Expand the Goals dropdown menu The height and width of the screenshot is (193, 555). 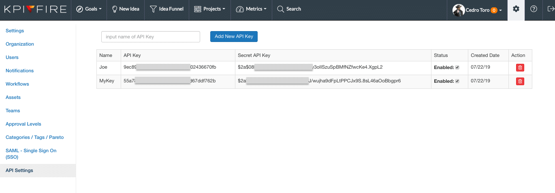coord(89,9)
